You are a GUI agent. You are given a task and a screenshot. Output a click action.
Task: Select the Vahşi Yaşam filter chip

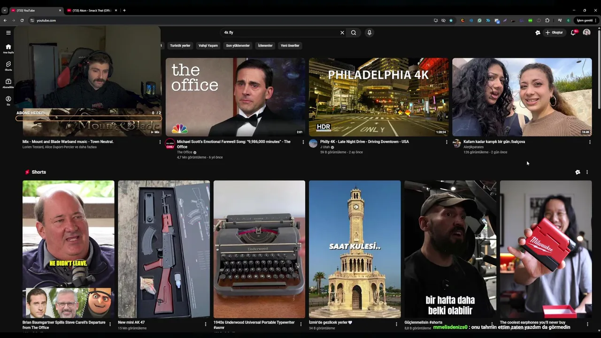[x=208, y=46]
